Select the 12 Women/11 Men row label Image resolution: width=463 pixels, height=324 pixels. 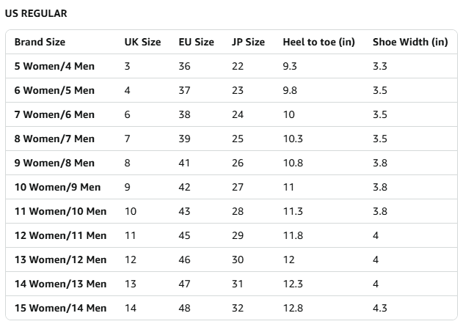[60, 235]
